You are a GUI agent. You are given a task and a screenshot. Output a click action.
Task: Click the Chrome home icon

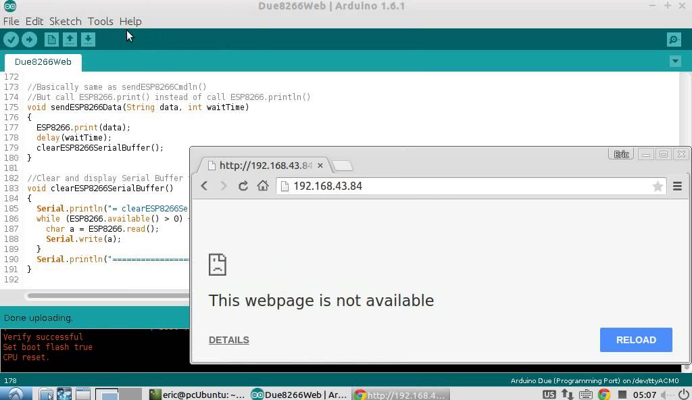pos(263,186)
